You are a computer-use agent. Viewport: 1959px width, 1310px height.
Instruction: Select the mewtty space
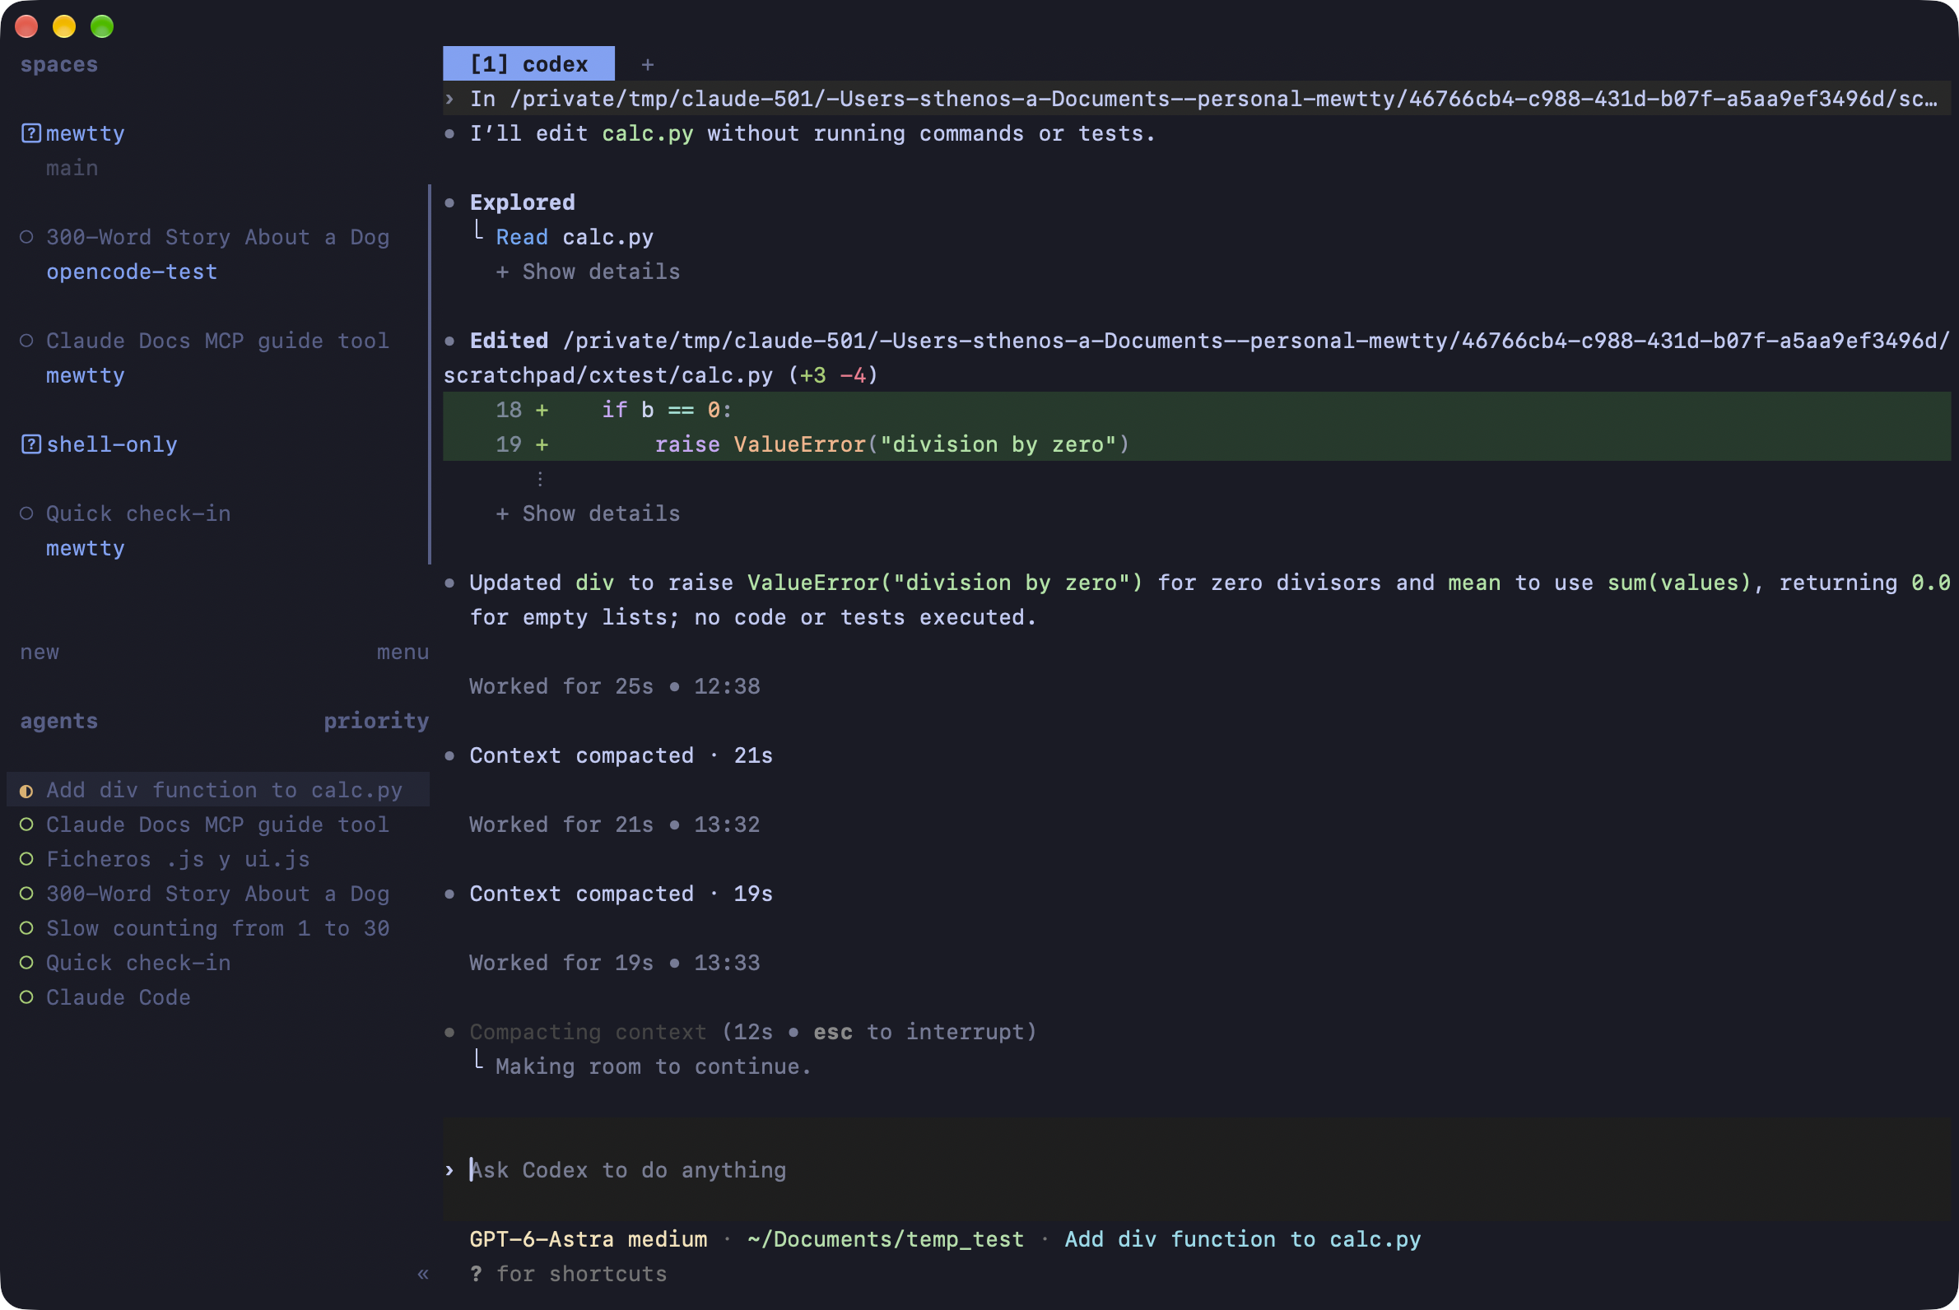(86, 133)
